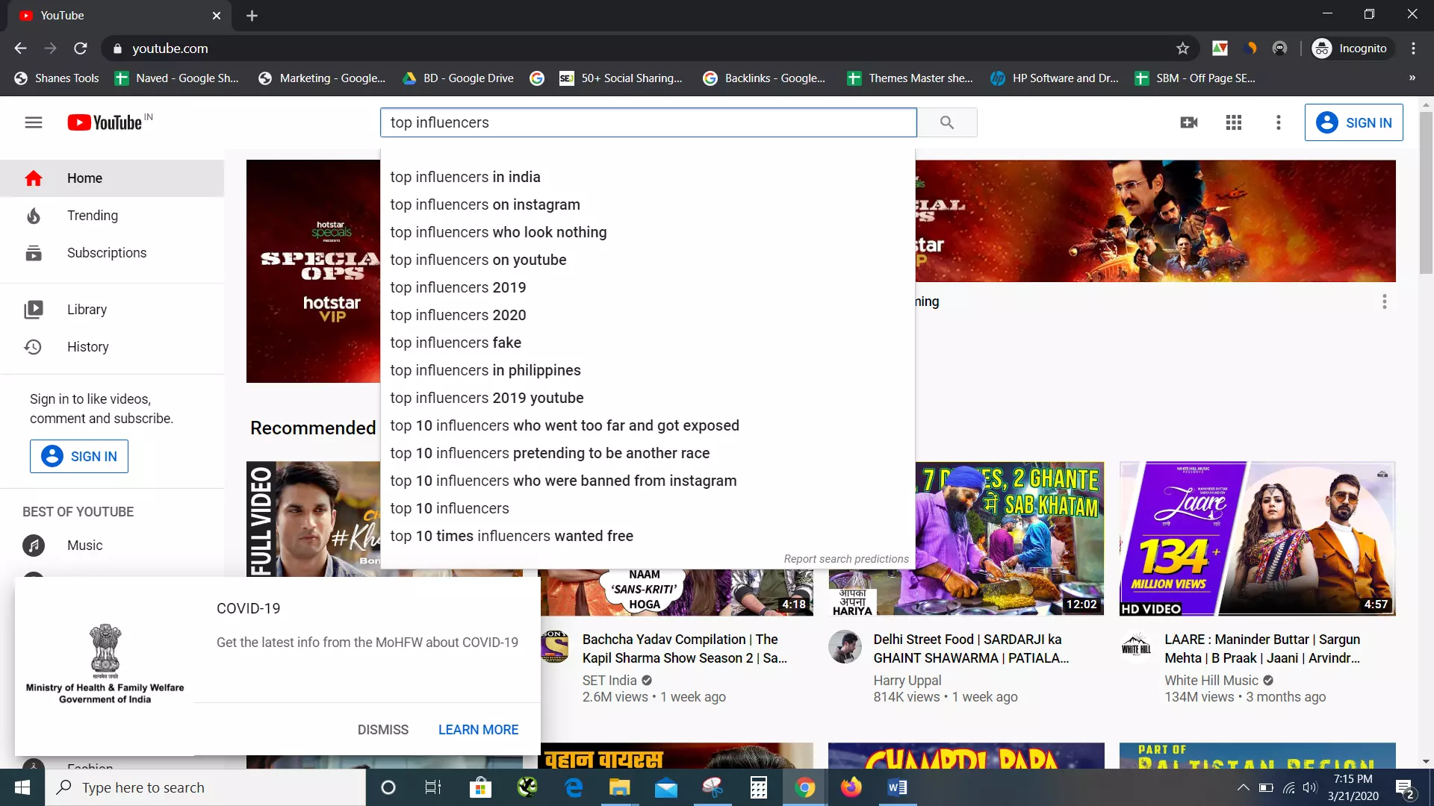1434x806 pixels.
Task: Open YouTube settings three-dot menu
Action: pyautogui.click(x=1279, y=122)
